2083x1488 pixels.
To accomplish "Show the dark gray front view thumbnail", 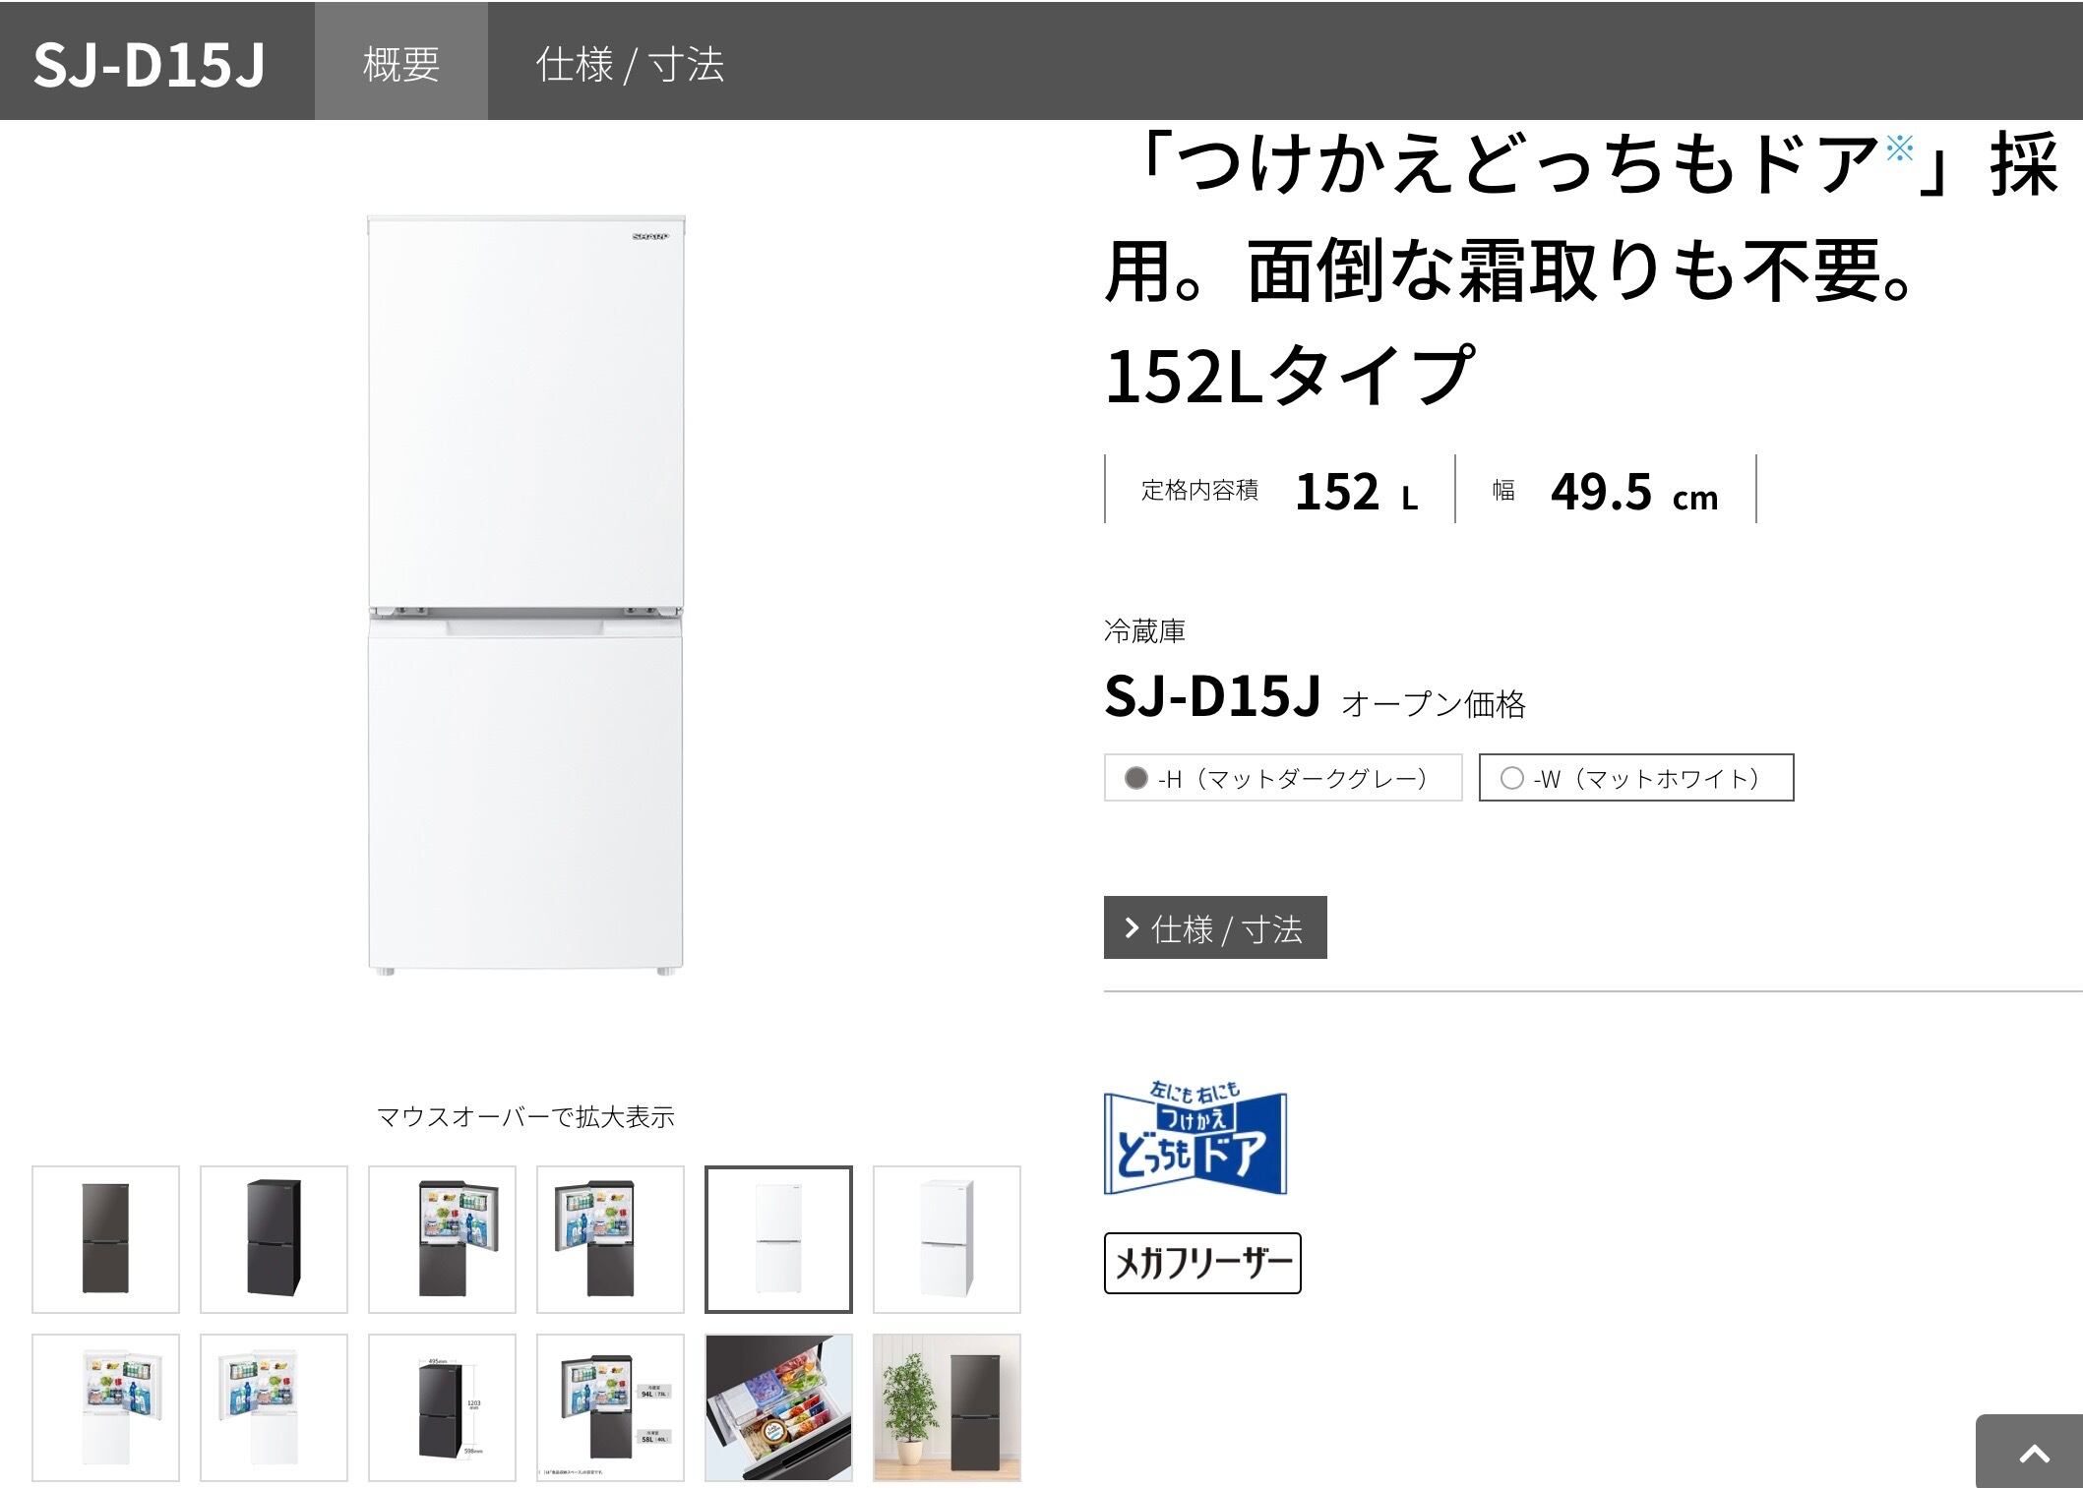I will tap(105, 1239).
